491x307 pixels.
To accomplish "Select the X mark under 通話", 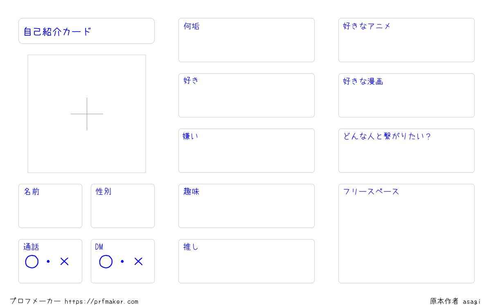I will (x=64, y=261).
